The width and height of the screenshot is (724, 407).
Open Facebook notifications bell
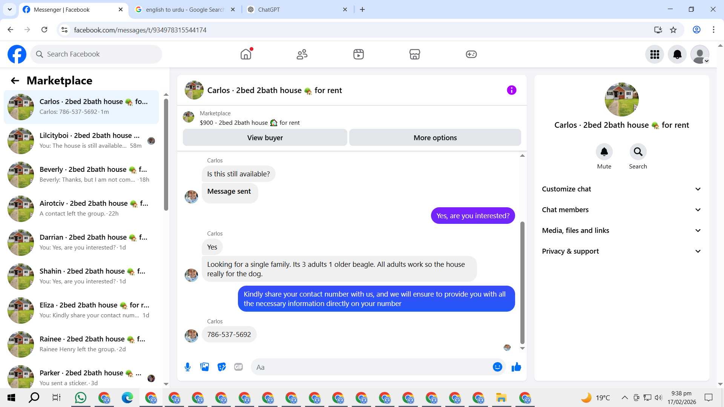pos(677,54)
